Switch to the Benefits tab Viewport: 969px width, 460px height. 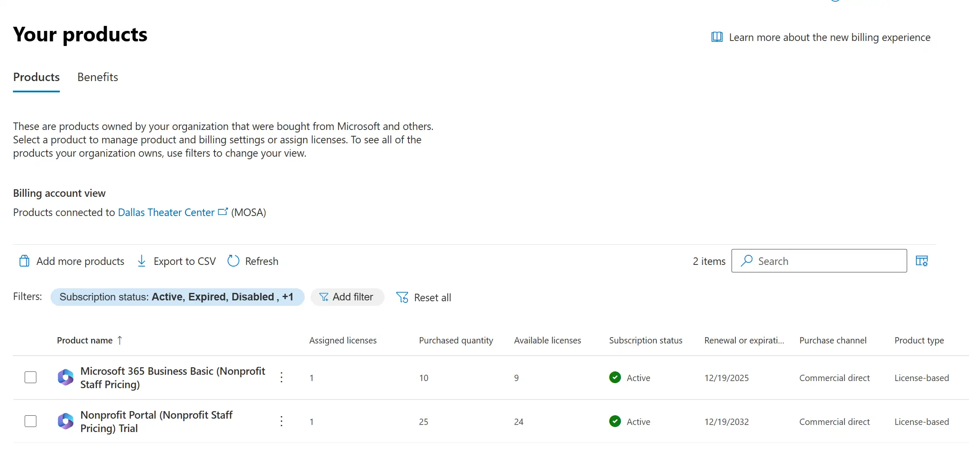point(98,77)
